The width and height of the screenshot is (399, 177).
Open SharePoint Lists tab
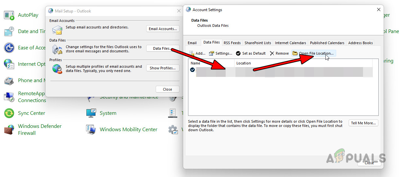click(258, 43)
